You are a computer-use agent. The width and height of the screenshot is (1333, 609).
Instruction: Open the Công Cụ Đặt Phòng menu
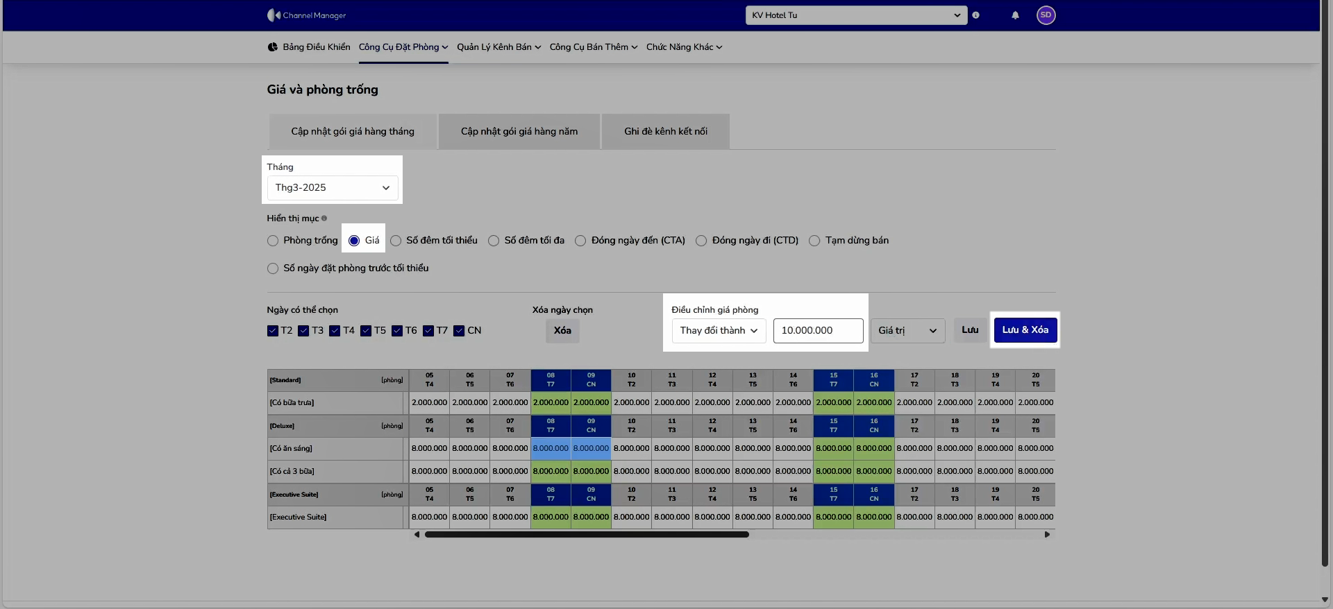pyautogui.click(x=403, y=47)
